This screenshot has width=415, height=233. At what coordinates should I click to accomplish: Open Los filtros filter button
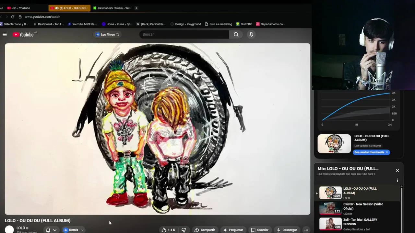[x=107, y=34]
